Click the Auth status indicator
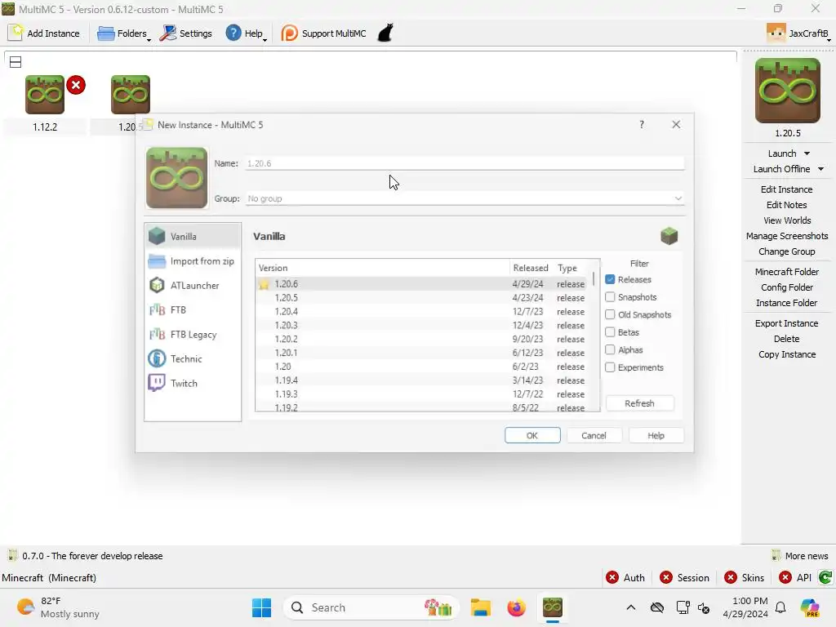Viewport: 836px width, 627px height. coord(625,577)
